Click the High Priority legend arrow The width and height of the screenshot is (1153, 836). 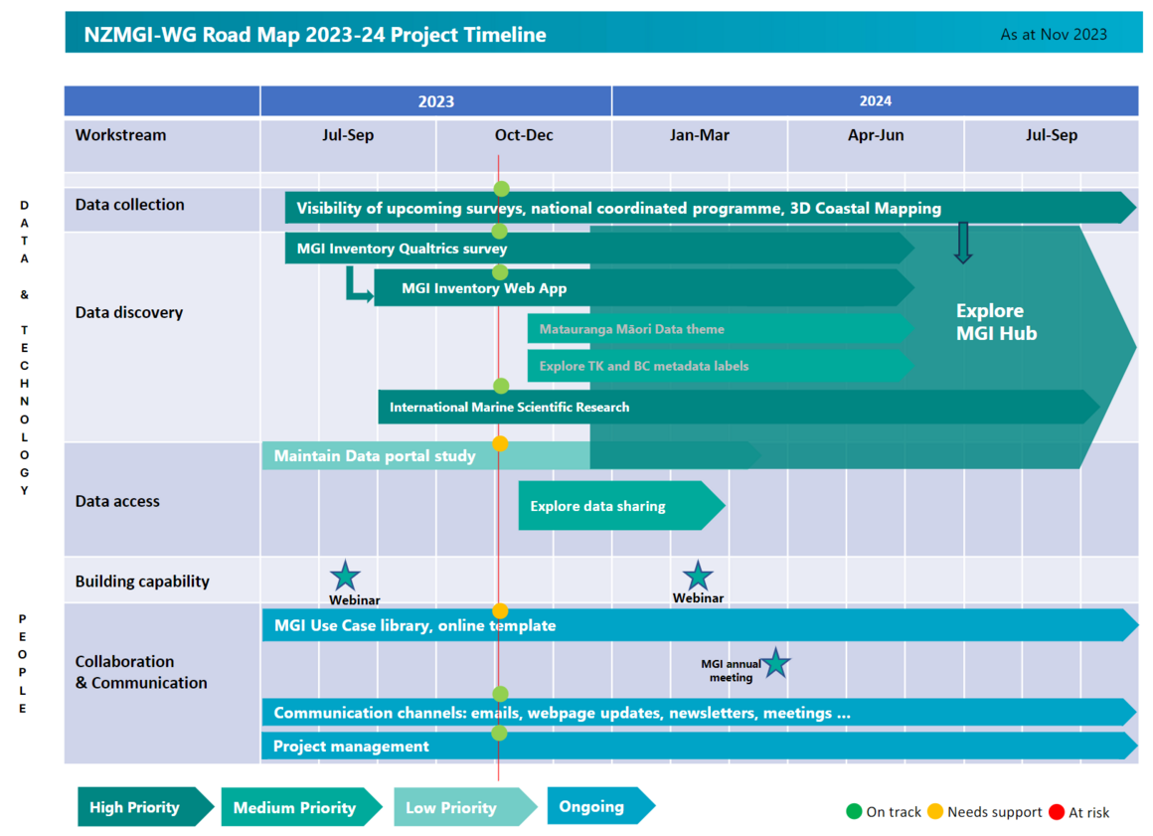click(145, 807)
